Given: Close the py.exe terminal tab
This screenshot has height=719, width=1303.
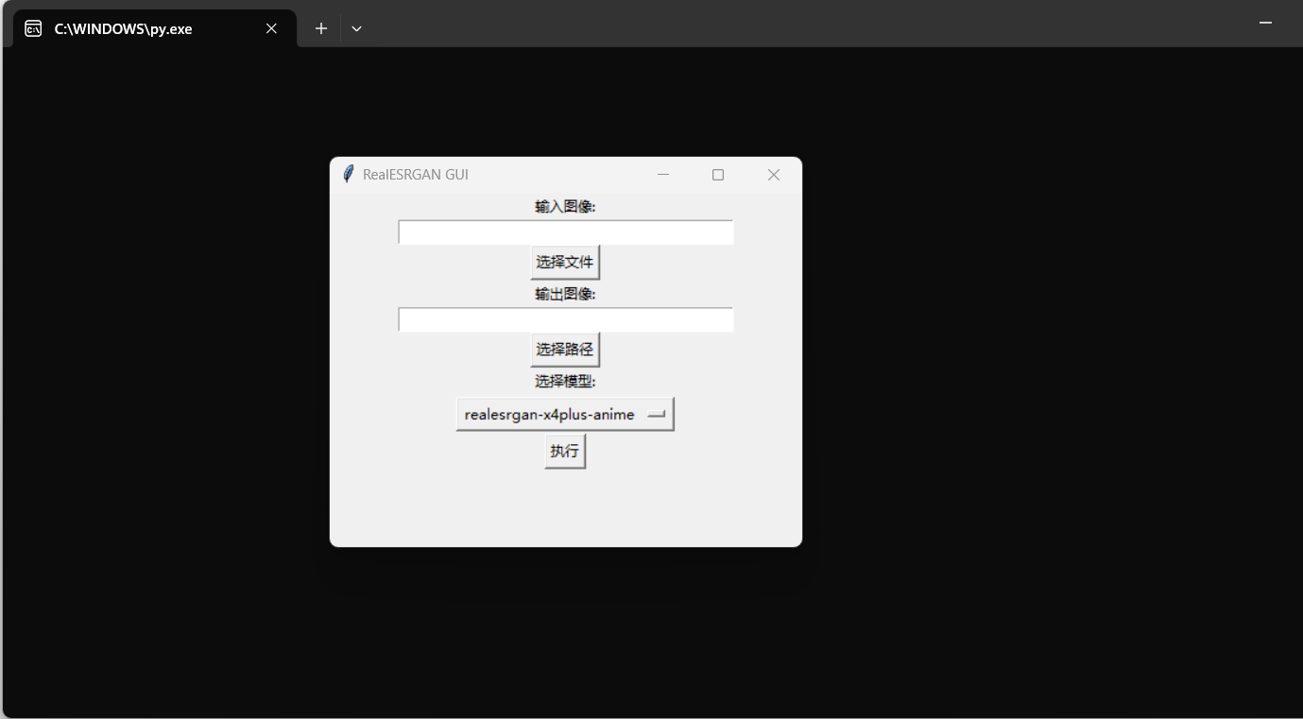Looking at the screenshot, I should [271, 28].
